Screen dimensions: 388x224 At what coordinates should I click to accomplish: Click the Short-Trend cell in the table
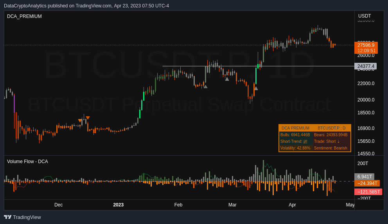(x=295, y=141)
